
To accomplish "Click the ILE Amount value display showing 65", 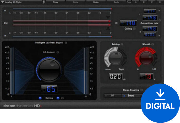I will 49,89.
